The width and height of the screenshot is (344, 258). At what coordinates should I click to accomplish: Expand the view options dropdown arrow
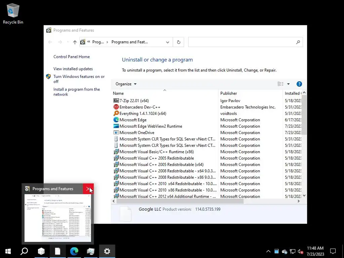(x=288, y=84)
